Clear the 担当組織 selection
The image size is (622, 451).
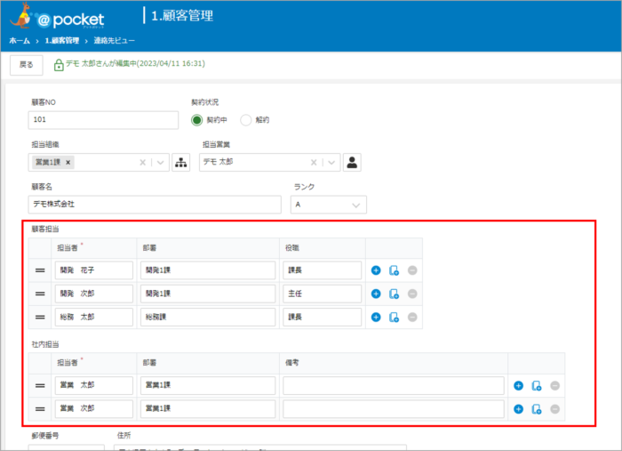click(143, 163)
